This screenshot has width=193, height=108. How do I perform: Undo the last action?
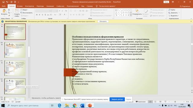pyautogui.click(x=7, y=2)
